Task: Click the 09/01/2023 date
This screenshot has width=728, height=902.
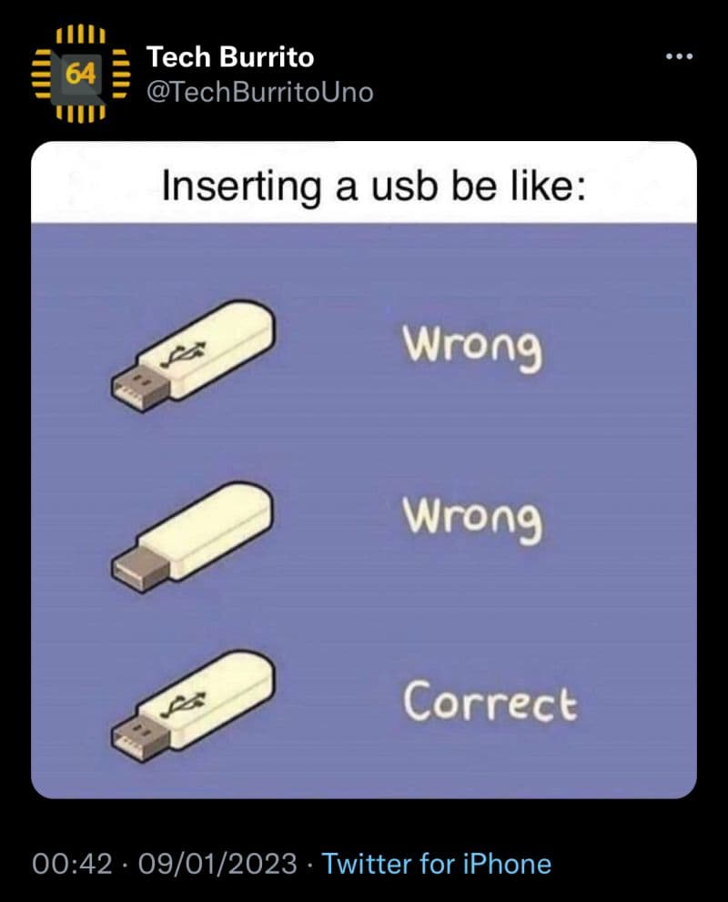Action: pos(217,864)
